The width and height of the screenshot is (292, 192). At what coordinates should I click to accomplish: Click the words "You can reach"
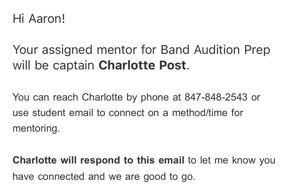(45, 97)
